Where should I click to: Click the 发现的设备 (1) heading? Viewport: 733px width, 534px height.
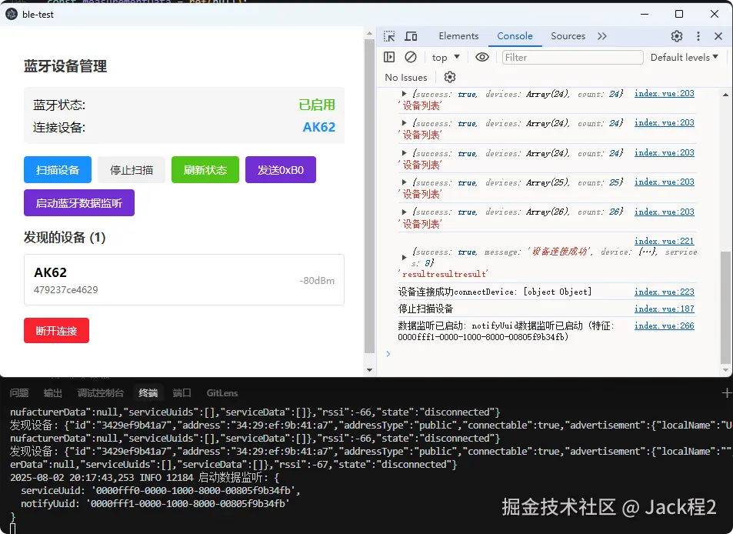(65, 238)
